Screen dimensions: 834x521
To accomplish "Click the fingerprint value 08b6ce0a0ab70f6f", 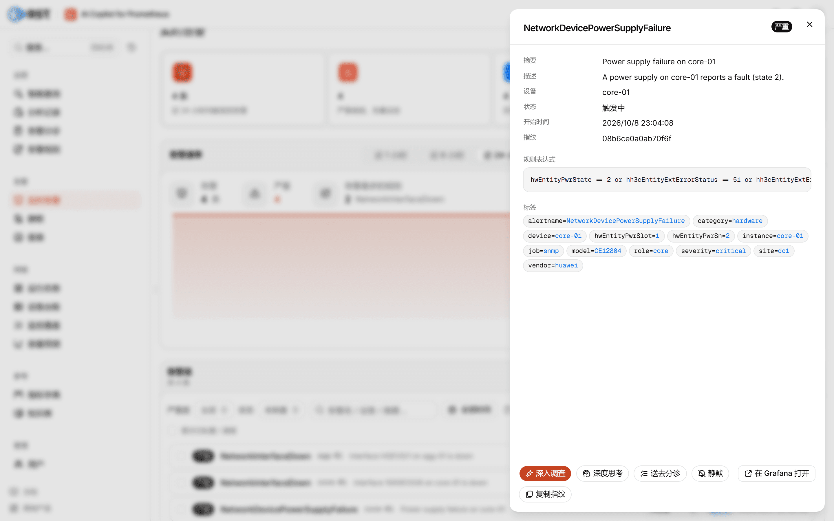I will click(637, 139).
